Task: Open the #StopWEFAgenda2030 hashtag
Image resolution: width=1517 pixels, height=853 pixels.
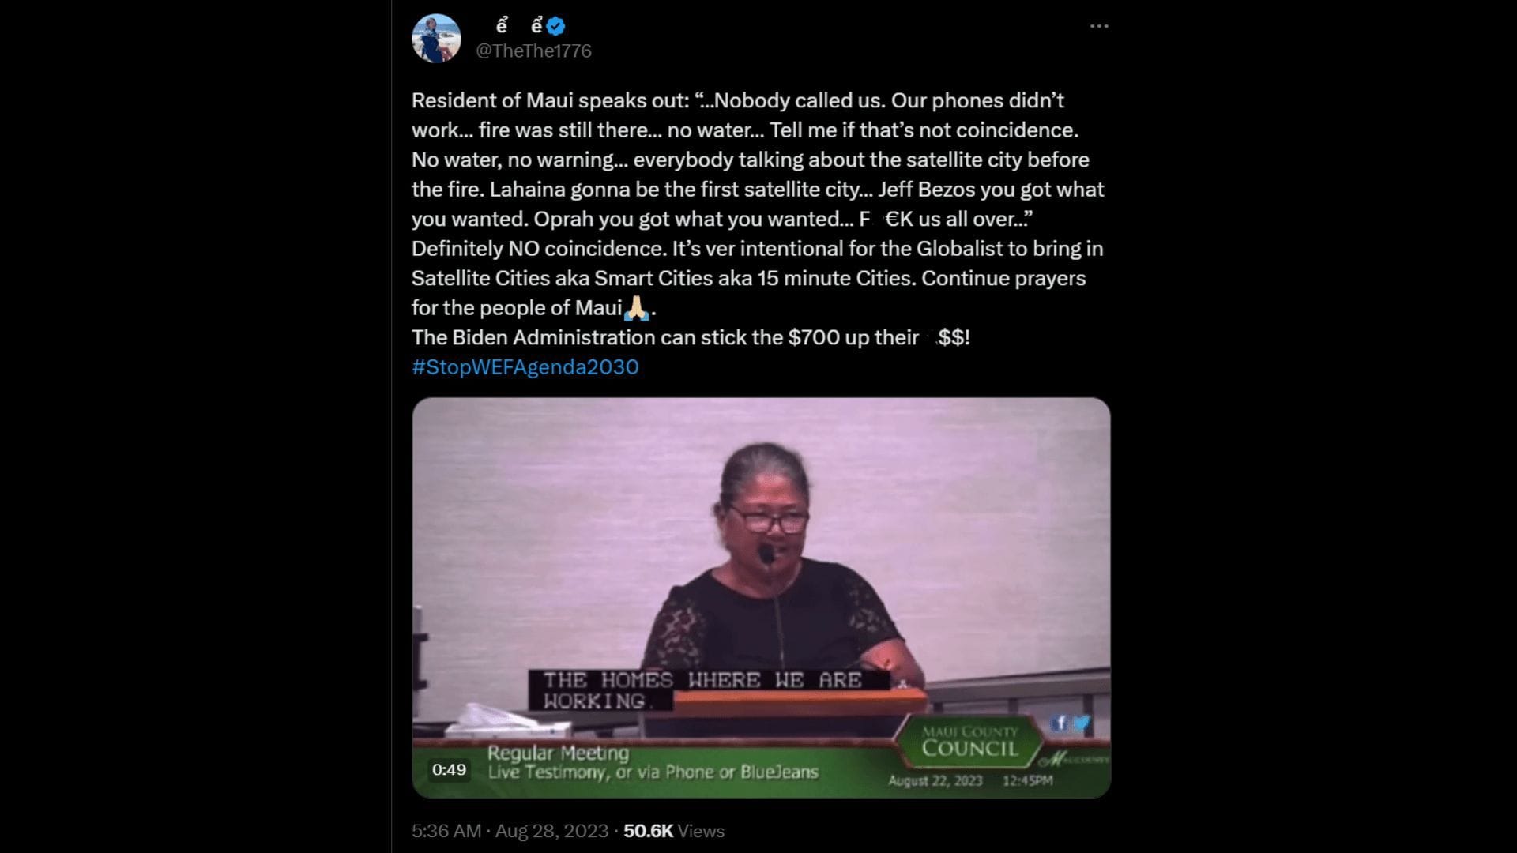Action: (525, 366)
